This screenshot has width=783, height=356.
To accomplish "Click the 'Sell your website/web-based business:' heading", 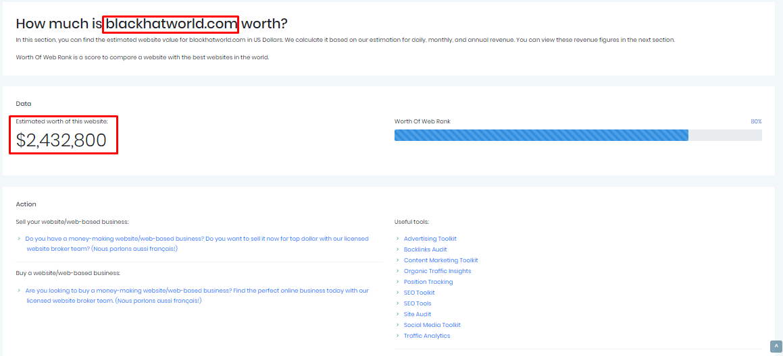I will coord(72,222).
